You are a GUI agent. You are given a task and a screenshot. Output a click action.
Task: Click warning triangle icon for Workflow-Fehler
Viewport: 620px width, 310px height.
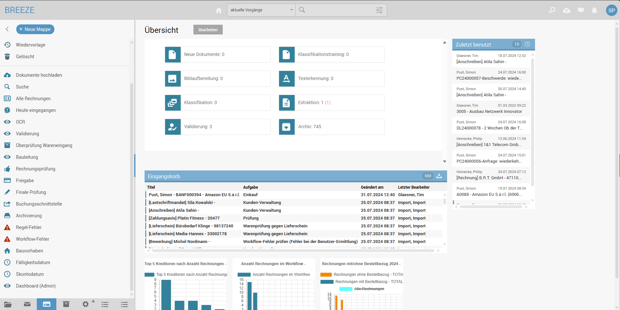coord(7,239)
